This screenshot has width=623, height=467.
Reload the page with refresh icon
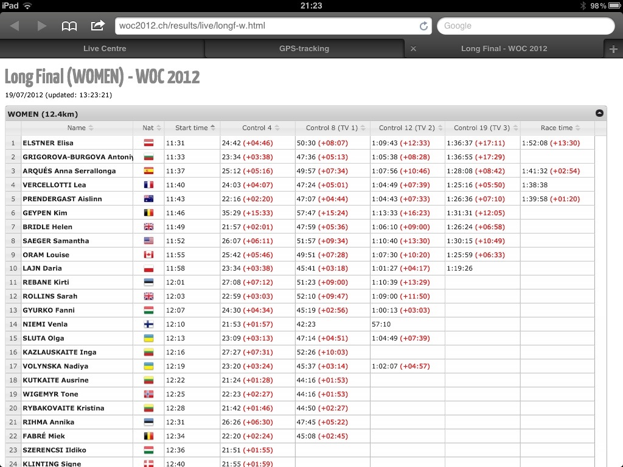(423, 26)
